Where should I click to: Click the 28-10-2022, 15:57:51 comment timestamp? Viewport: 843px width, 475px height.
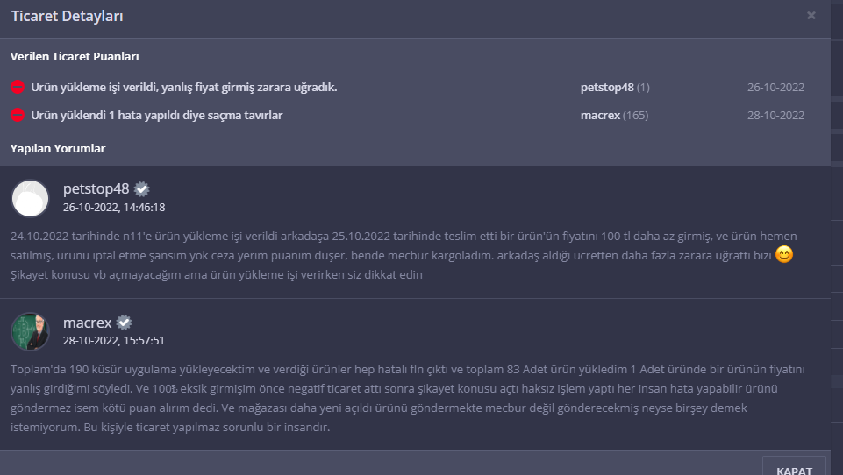pos(113,341)
